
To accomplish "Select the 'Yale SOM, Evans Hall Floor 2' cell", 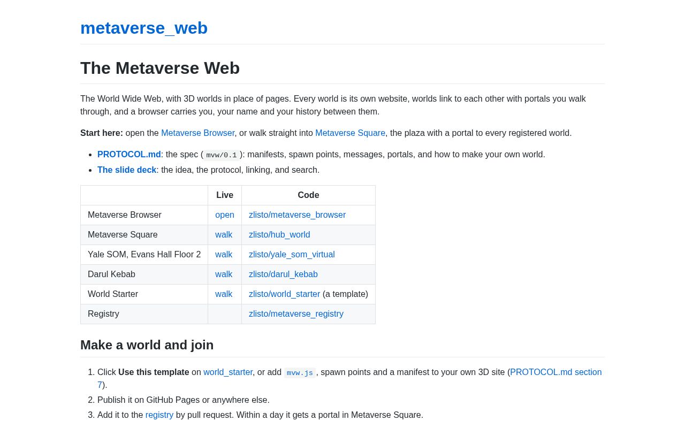I will click(144, 255).
